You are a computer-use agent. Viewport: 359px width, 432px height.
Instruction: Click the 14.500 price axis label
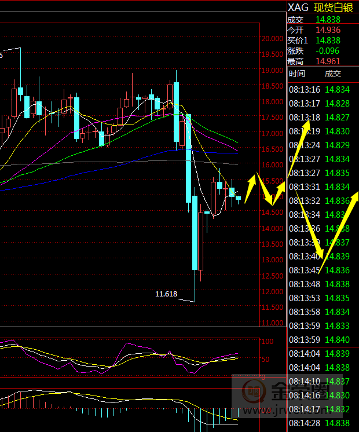pos(272,213)
